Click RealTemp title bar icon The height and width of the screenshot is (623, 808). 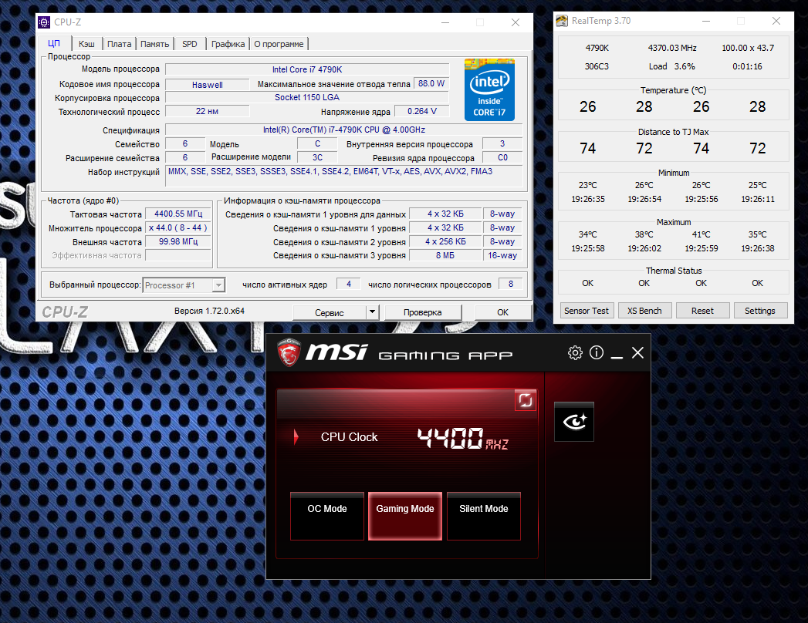pos(562,21)
